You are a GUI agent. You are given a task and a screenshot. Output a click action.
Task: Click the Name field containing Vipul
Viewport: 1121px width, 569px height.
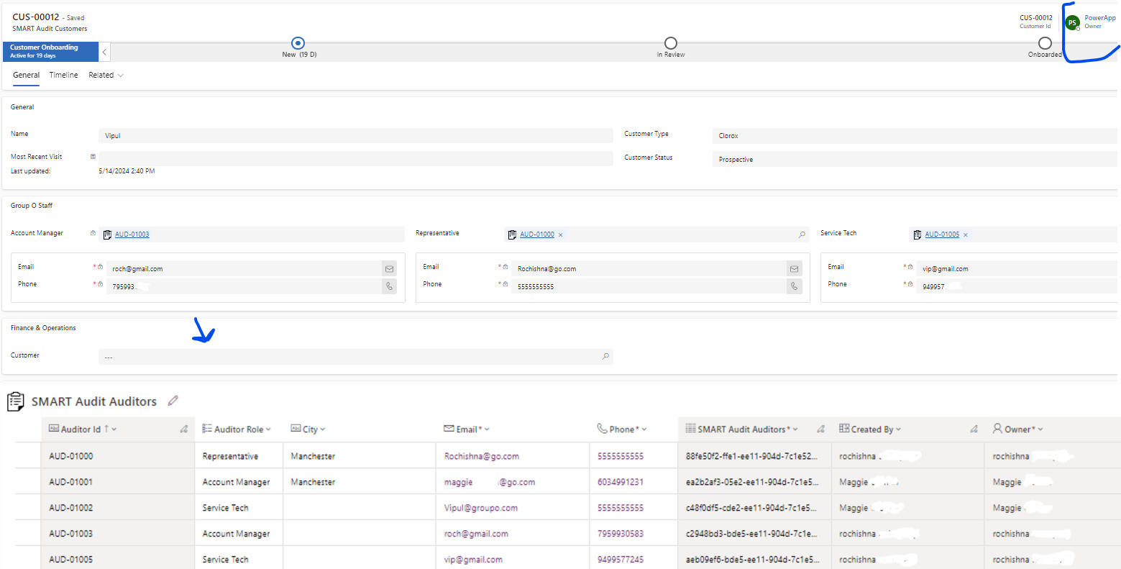288,135
